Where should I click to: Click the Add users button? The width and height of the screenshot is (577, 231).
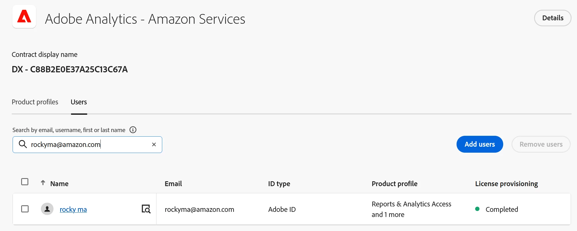click(479, 144)
